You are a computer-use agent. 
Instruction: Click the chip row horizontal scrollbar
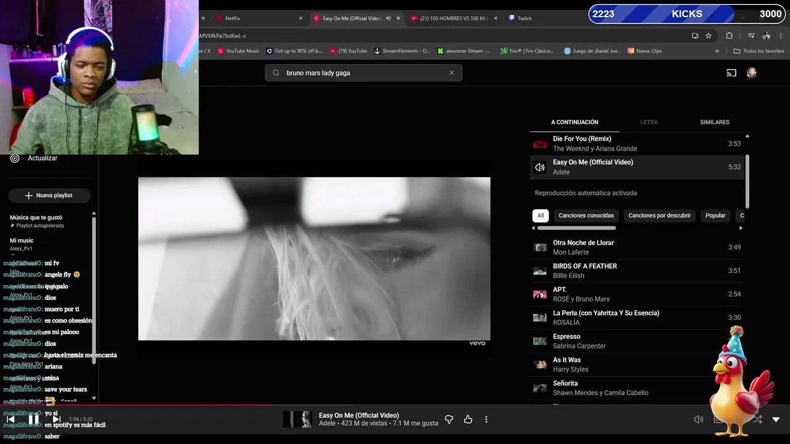click(576, 228)
